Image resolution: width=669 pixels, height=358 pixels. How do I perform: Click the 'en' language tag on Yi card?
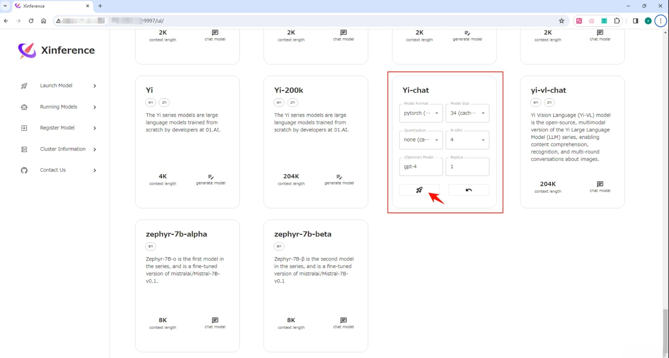pos(151,102)
